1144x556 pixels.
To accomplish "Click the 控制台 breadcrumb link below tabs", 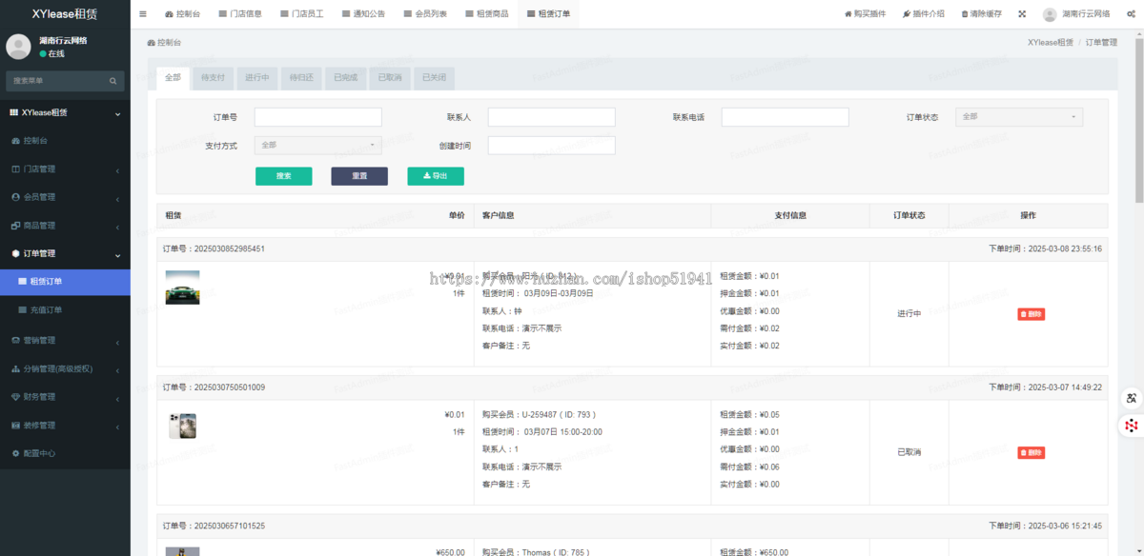I will pyautogui.click(x=164, y=43).
